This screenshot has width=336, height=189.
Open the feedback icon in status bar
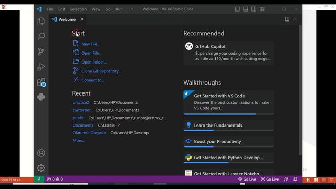[x=286, y=179]
